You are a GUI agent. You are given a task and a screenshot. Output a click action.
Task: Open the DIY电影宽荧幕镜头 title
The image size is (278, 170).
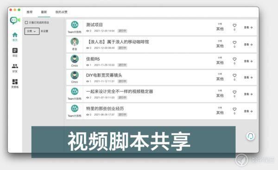tap(104, 75)
